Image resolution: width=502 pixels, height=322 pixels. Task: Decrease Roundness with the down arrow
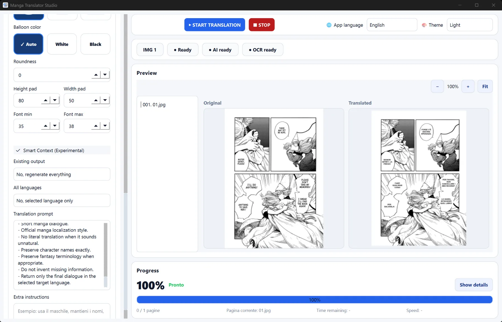click(105, 75)
